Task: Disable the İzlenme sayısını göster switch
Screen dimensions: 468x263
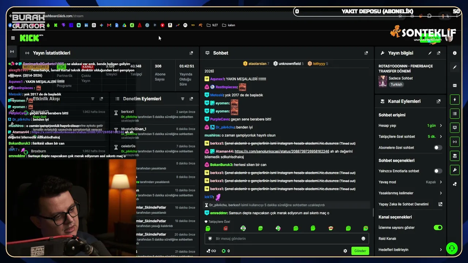Action: pos(438,228)
